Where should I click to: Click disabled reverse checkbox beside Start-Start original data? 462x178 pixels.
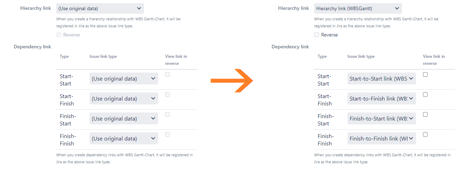pyautogui.click(x=168, y=75)
